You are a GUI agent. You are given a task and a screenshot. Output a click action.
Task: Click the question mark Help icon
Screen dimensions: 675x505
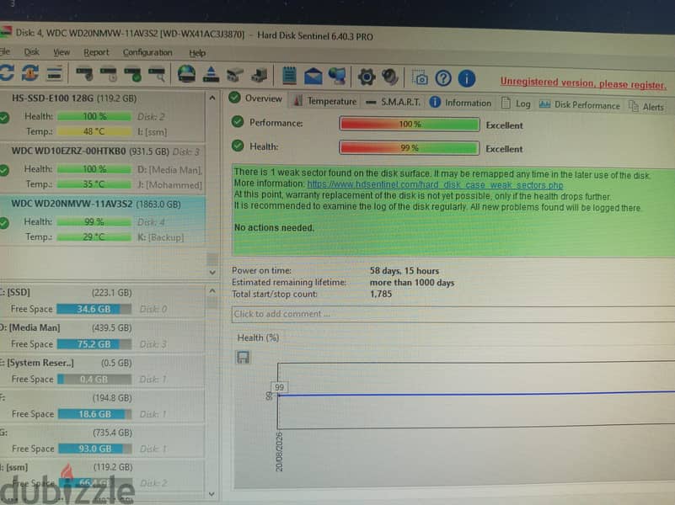(443, 78)
